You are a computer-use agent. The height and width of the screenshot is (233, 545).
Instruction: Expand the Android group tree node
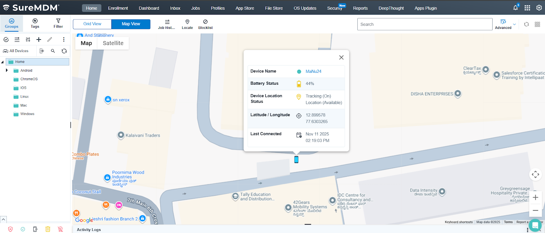point(7,70)
